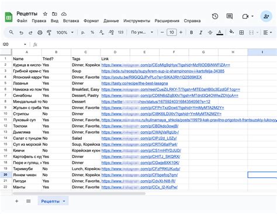
Task: Star the Рецепты document
Action: tap(45, 14)
